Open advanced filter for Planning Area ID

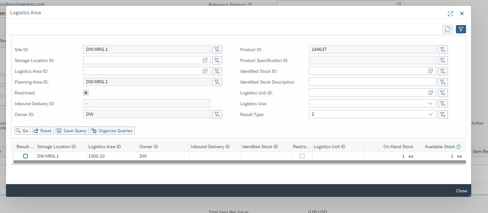pyautogui.click(x=217, y=82)
